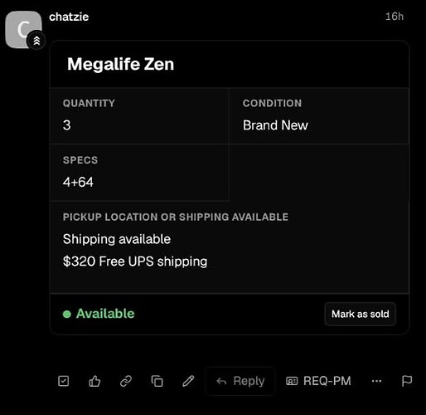Screen dimensions: 426x415
Task: Click the chevron badge on the avatar
Action: pos(36,41)
